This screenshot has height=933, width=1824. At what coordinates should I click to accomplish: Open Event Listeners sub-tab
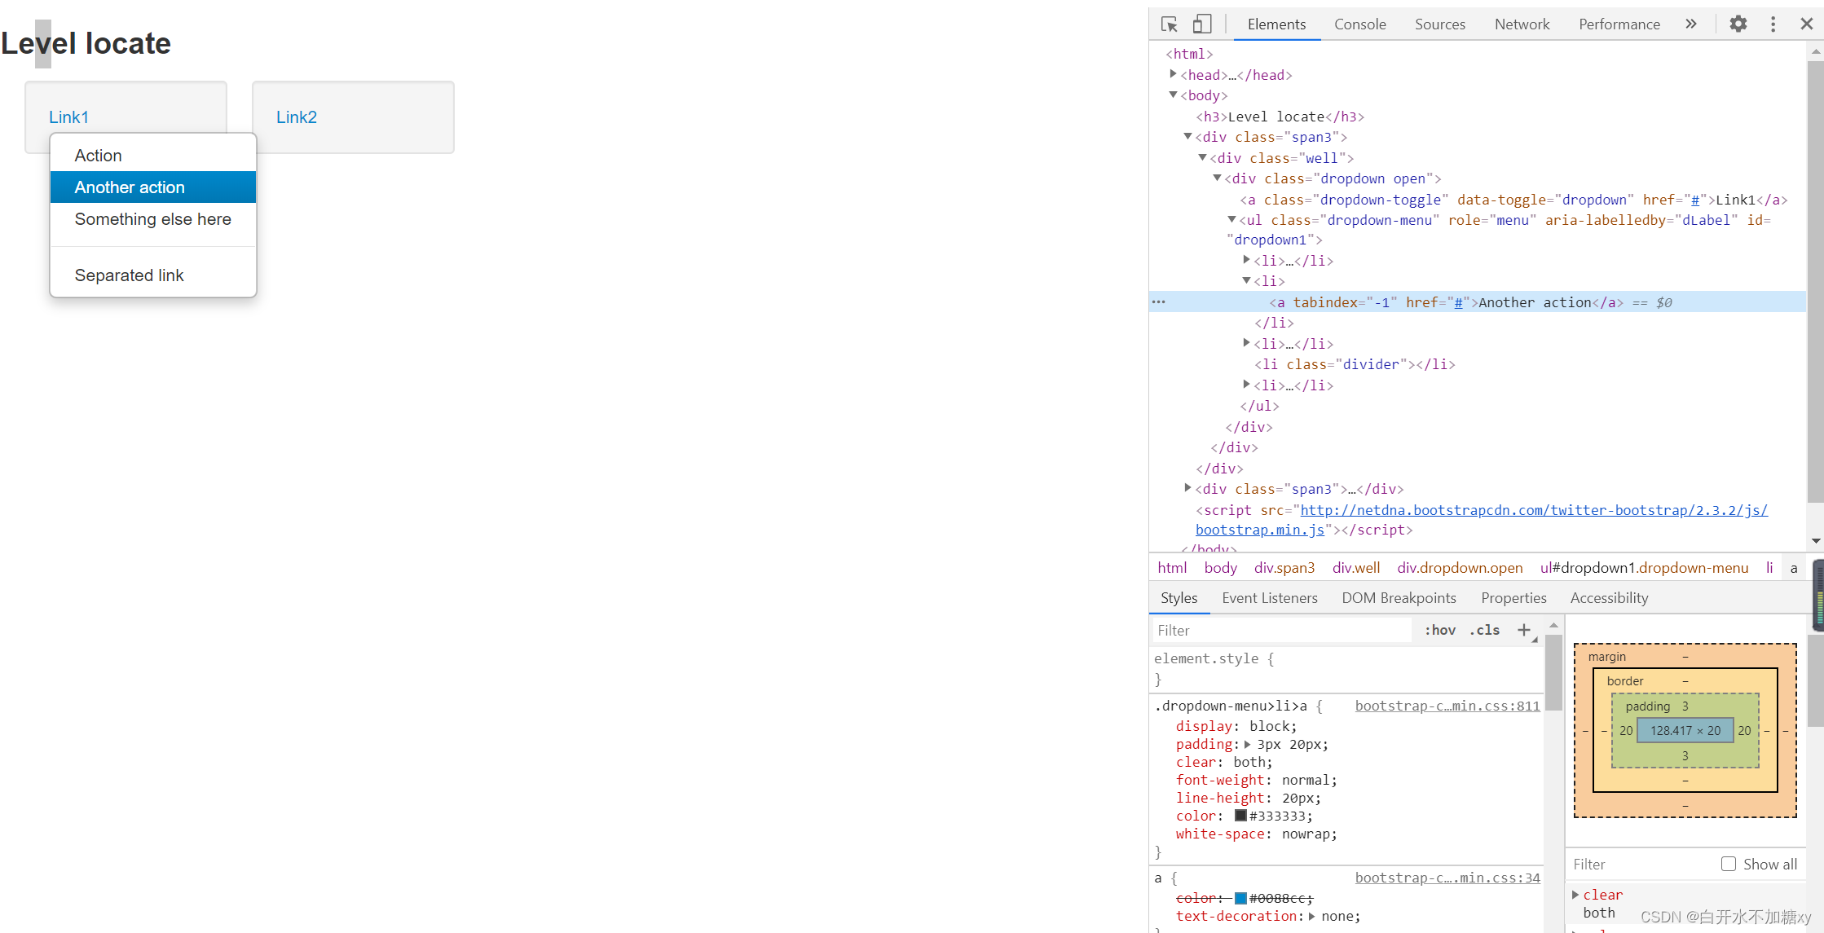click(1269, 598)
